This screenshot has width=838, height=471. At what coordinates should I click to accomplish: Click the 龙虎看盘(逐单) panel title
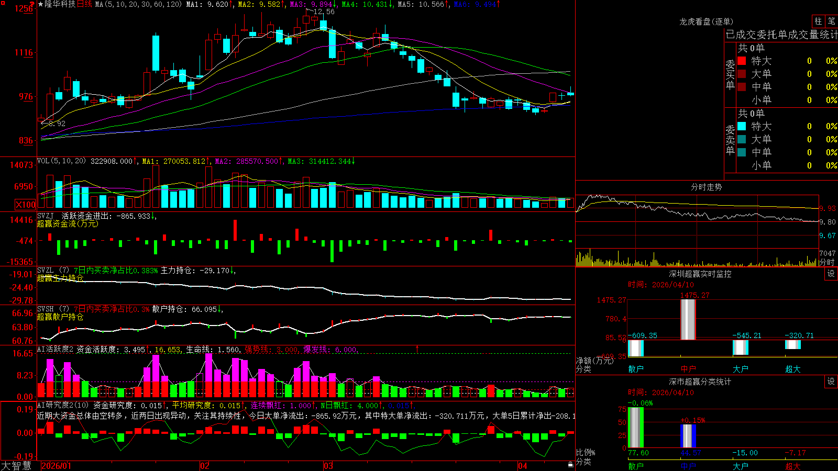[x=706, y=21]
